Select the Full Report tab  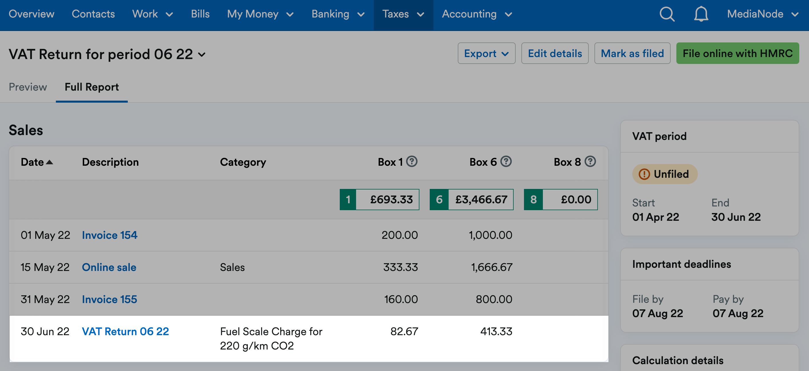click(x=92, y=87)
